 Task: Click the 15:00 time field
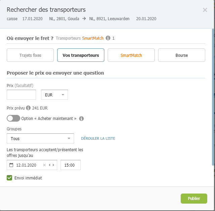click(71, 165)
